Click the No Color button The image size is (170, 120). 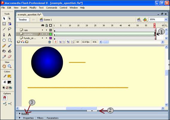tap(7, 88)
